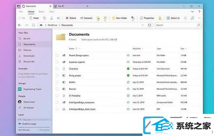Check the Party poster row circle
This screenshot has width=214, height=136.
(x=57, y=75)
